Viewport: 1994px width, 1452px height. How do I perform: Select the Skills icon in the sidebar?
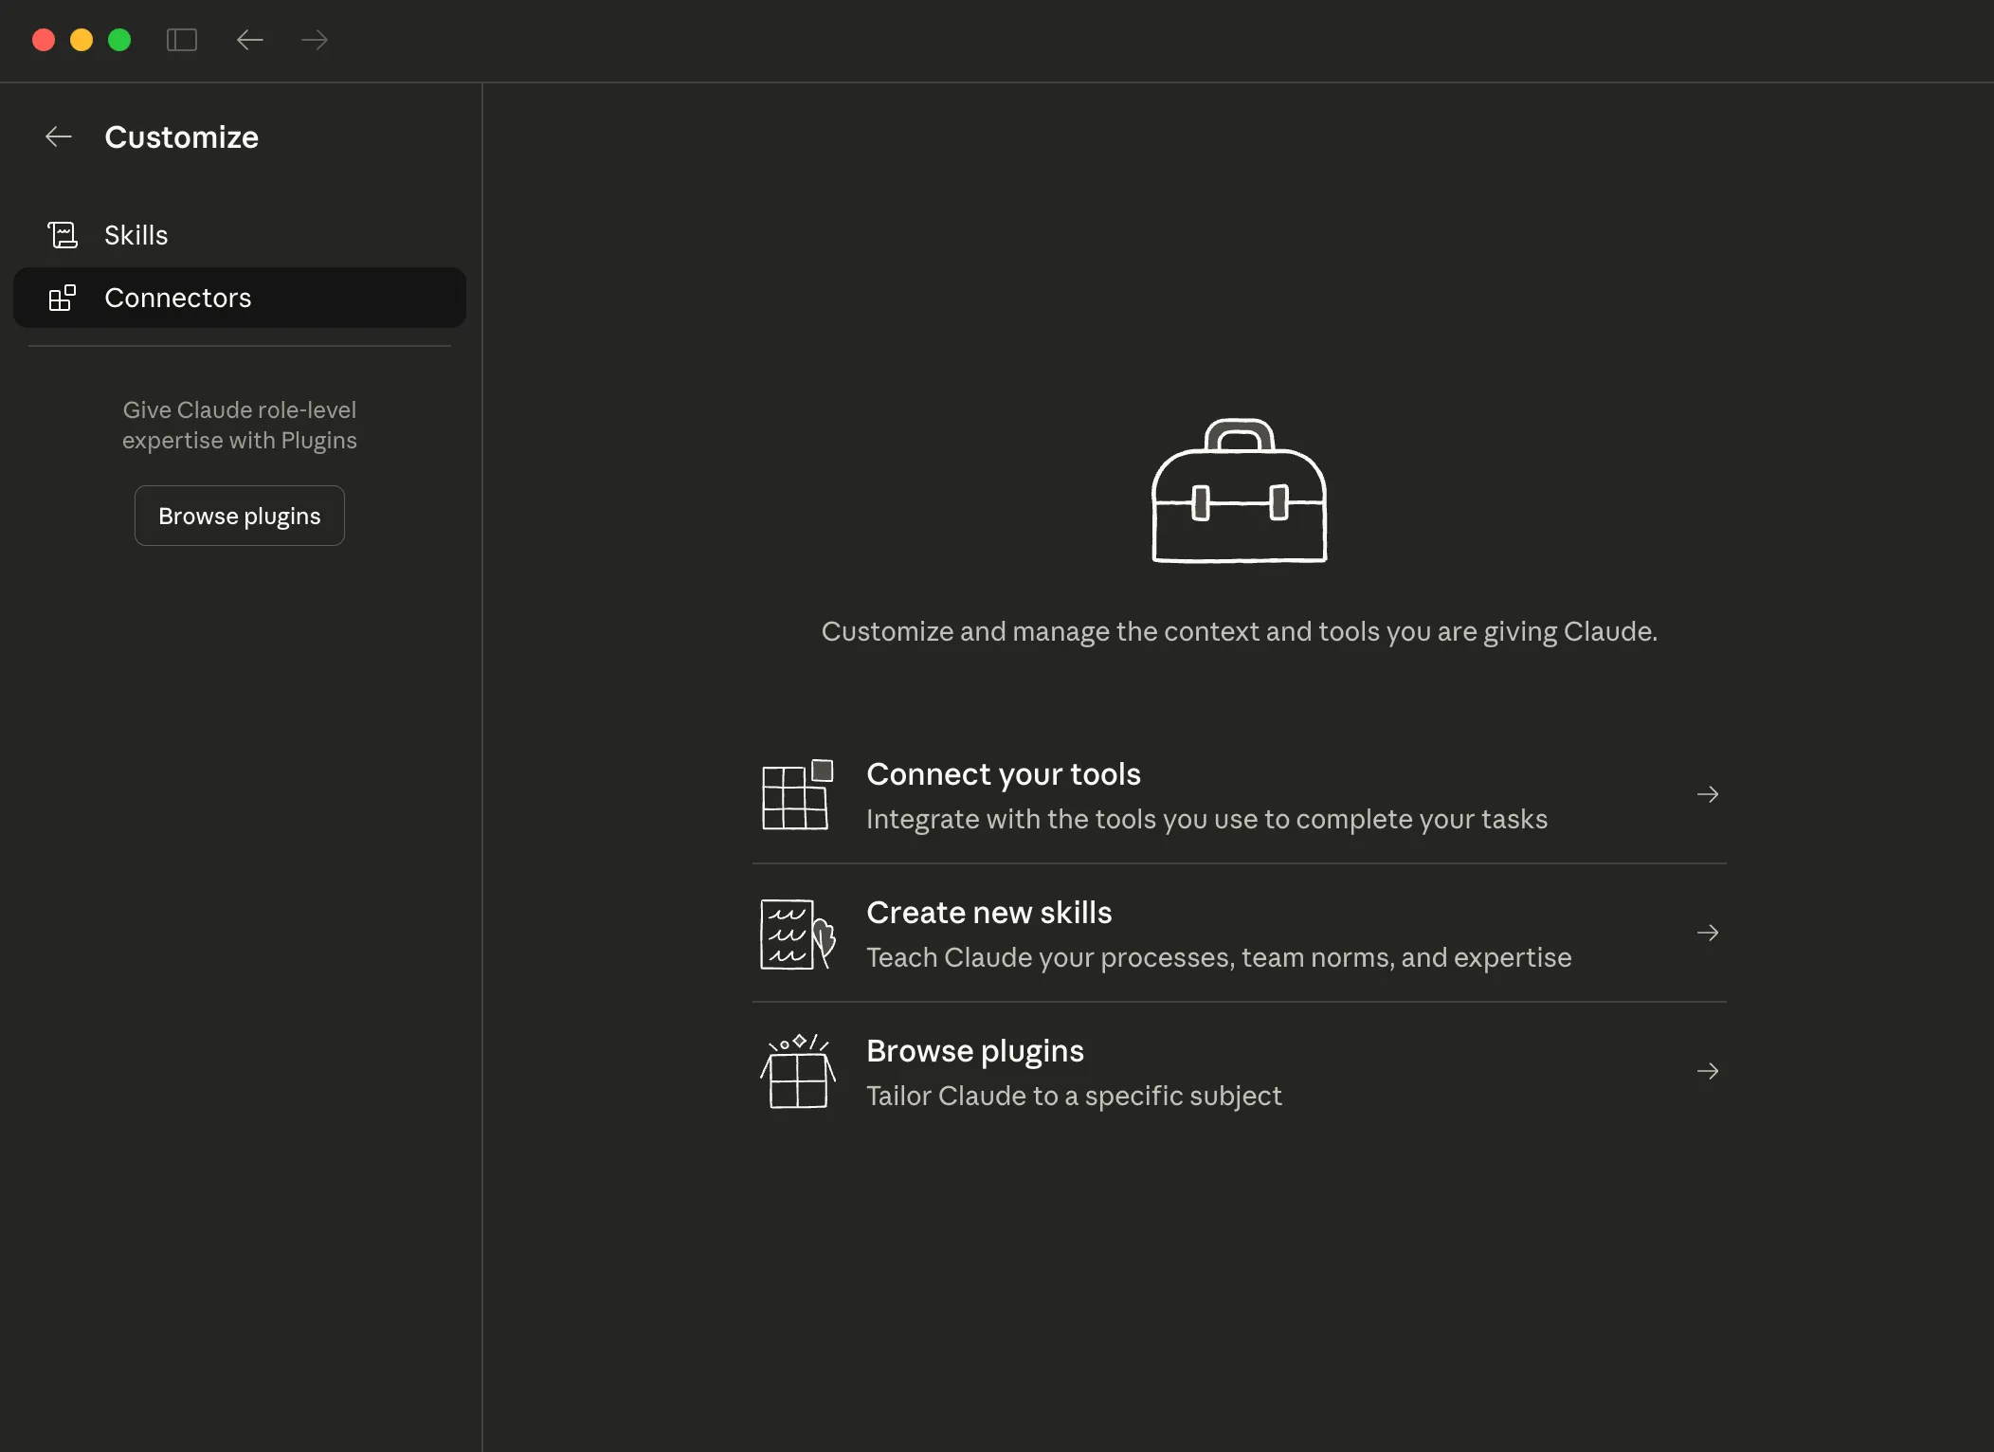pos(63,234)
